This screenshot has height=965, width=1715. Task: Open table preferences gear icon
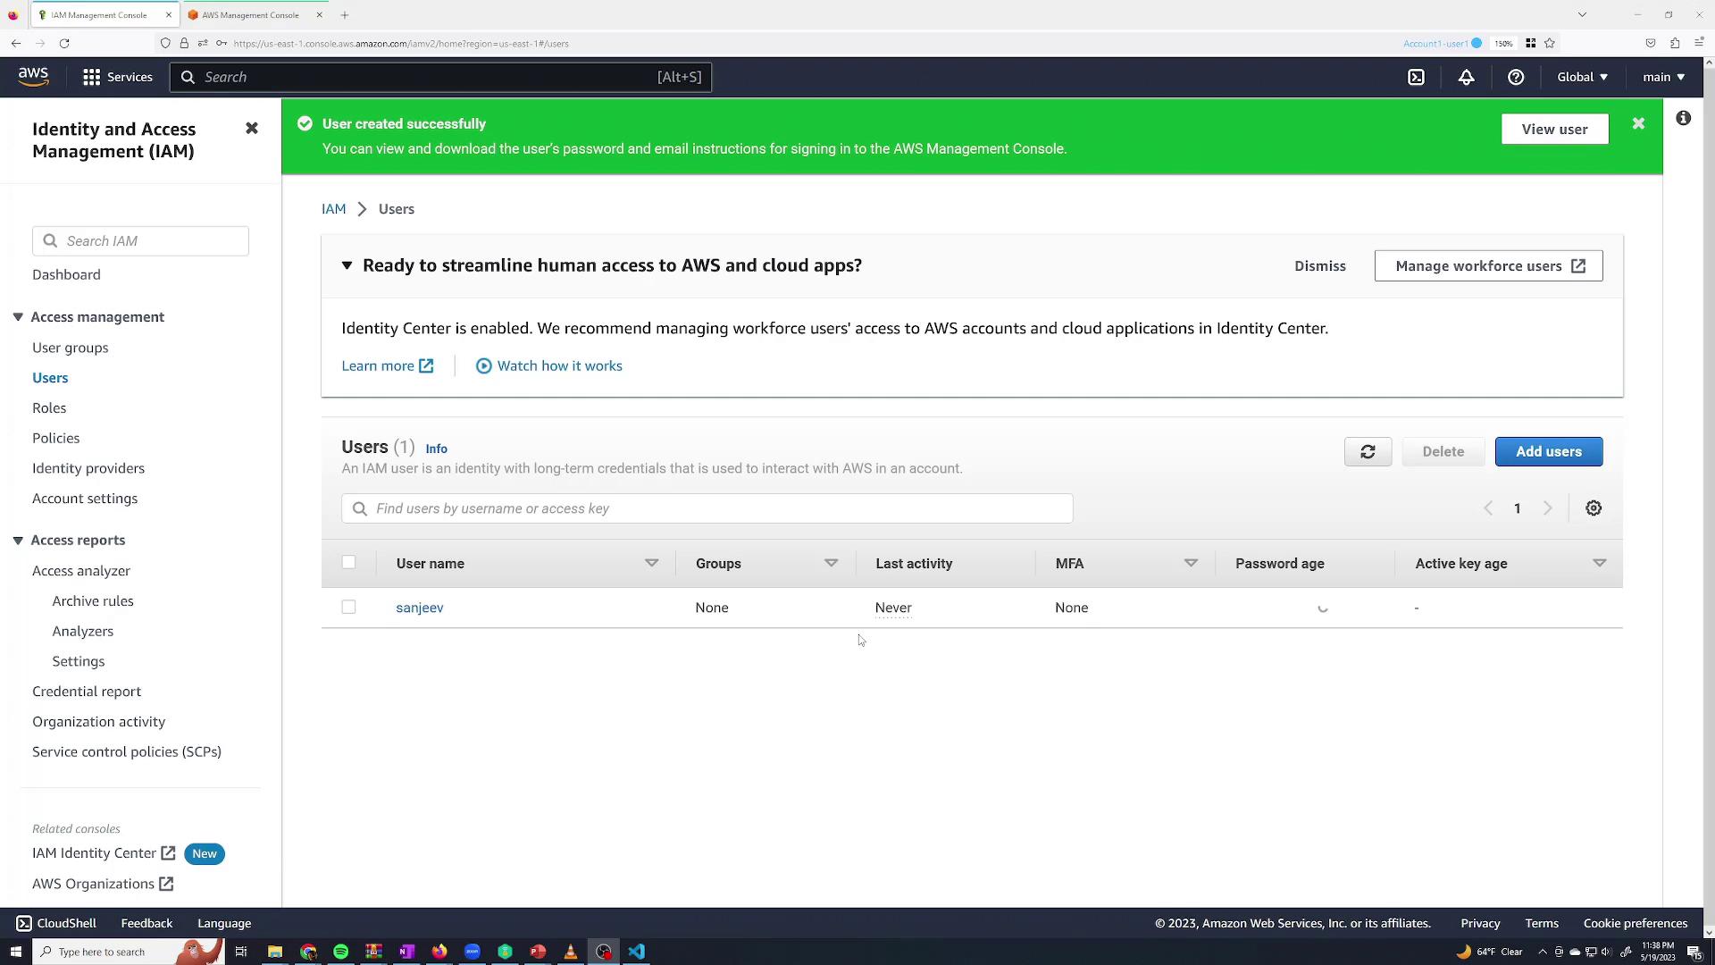click(1594, 508)
